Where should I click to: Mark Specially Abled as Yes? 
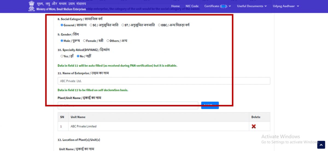[x=62, y=56]
